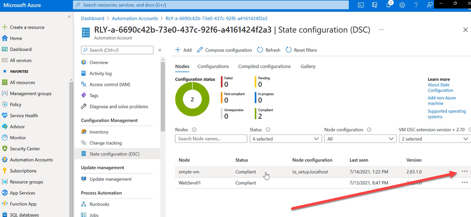The width and height of the screenshot is (471, 217).
Task: Open Diagnose and solve problems
Action: click(x=119, y=107)
